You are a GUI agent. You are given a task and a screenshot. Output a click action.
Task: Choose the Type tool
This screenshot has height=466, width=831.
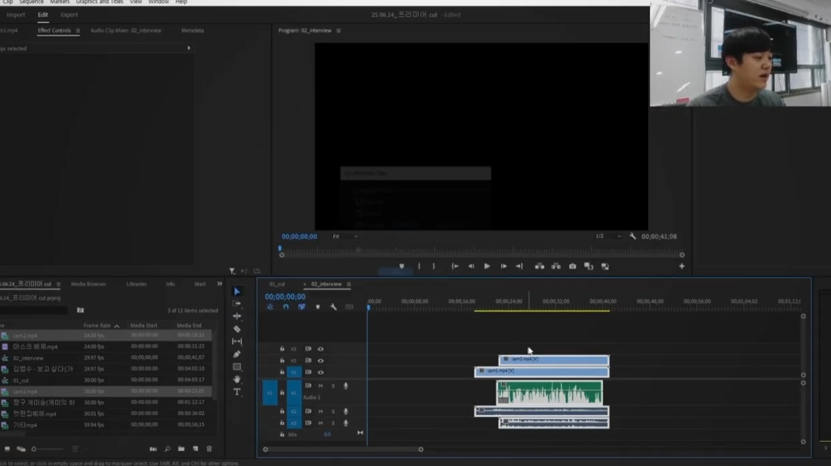pyautogui.click(x=237, y=392)
